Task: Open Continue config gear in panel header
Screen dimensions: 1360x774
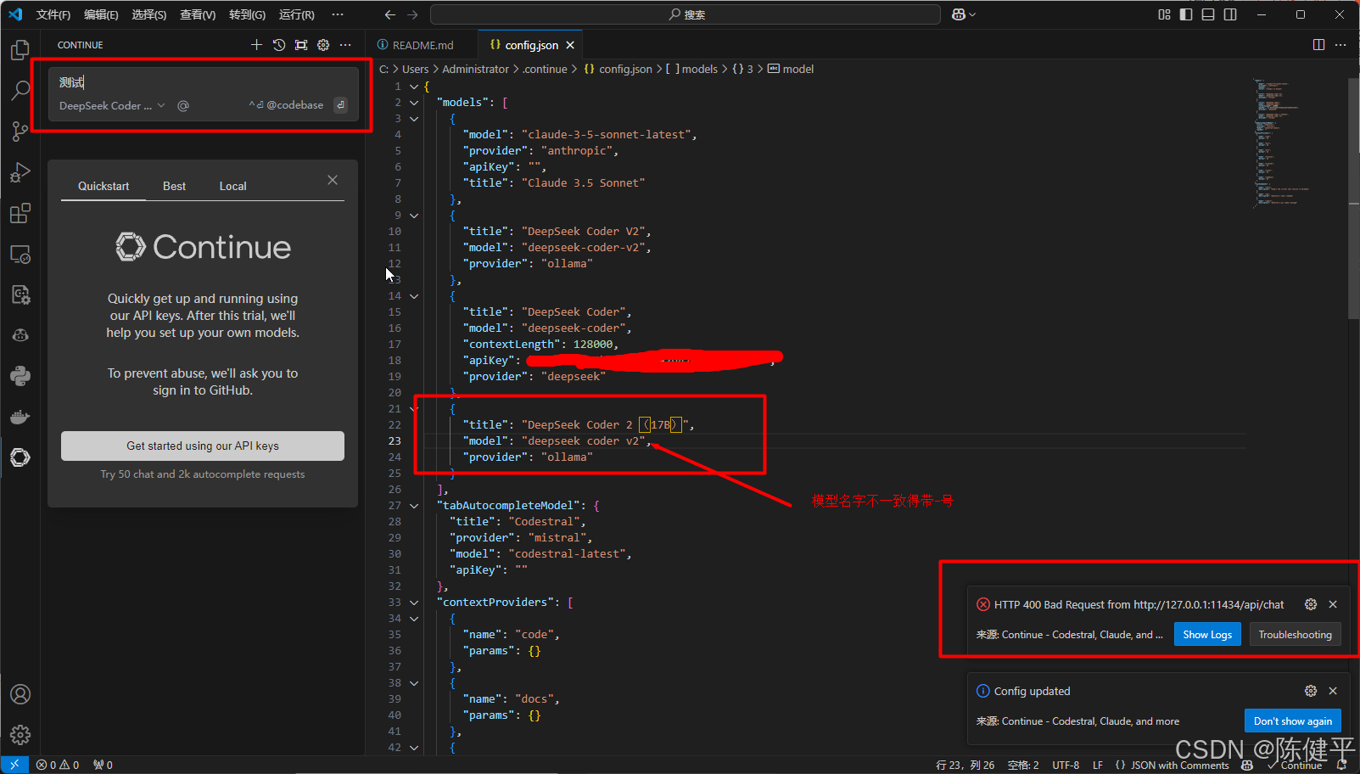Action: click(323, 45)
